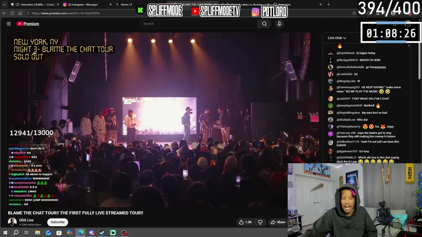Open Discord from the taskbar
The width and height of the screenshot is (422, 237).
(x=92, y=233)
